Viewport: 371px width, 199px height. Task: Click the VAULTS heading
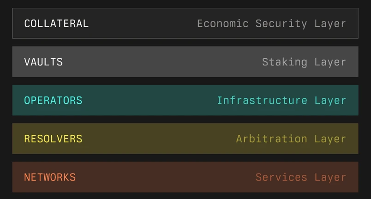(43, 62)
